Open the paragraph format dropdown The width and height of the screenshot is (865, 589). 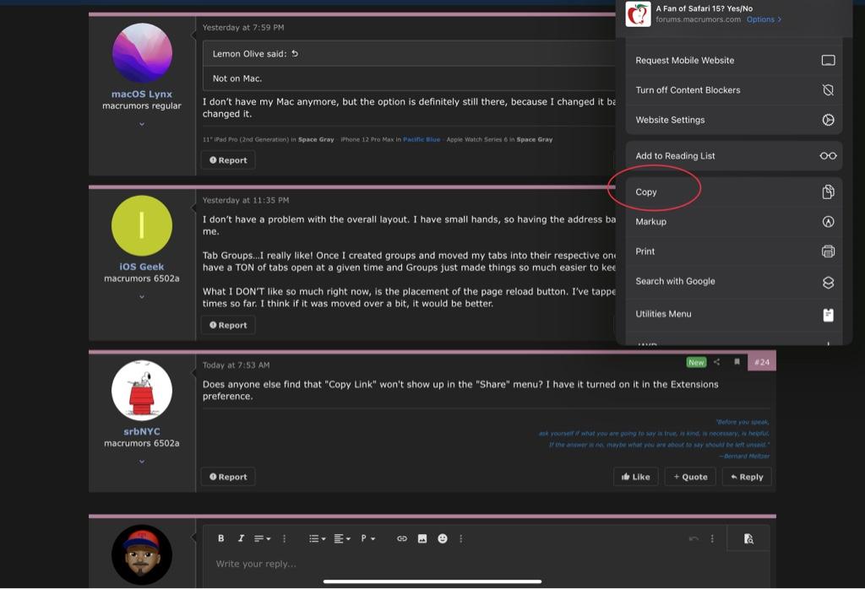point(368,538)
